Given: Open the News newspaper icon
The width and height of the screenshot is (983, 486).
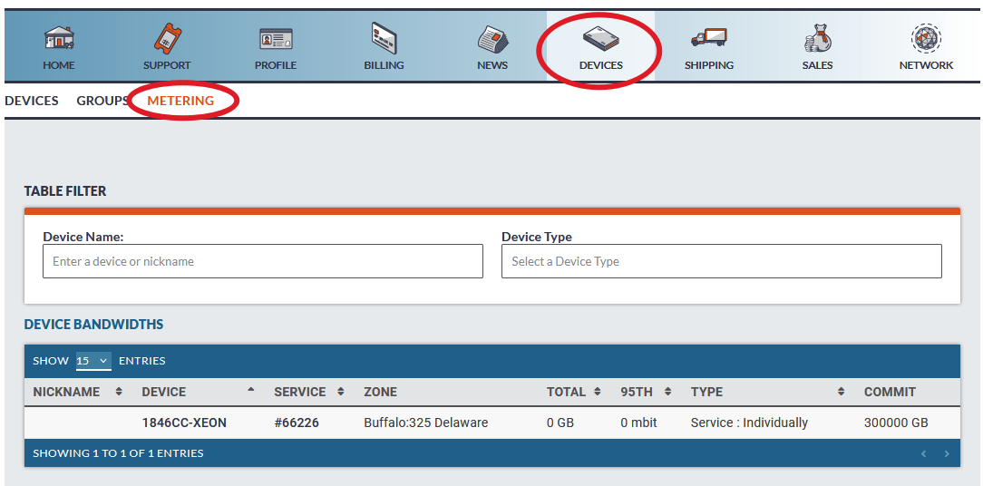Looking at the screenshot, I should (x=492, y=39).
